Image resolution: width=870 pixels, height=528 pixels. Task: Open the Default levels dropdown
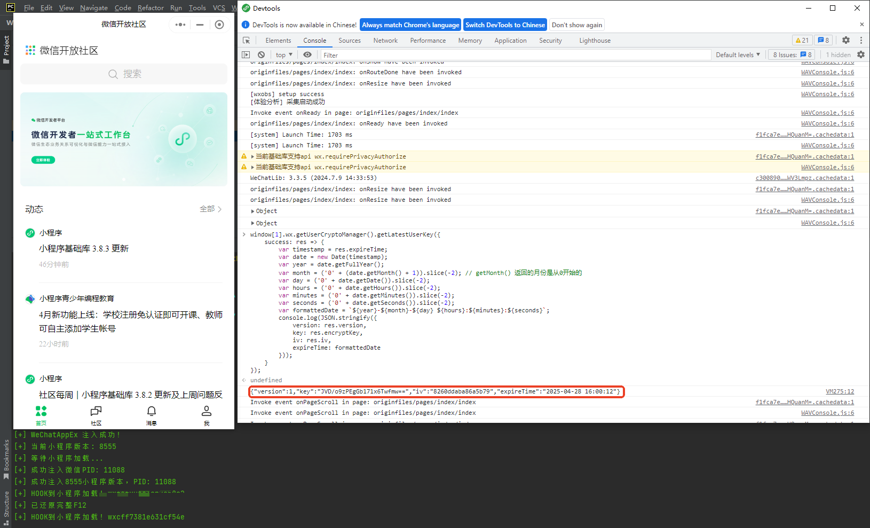[738, 54]
